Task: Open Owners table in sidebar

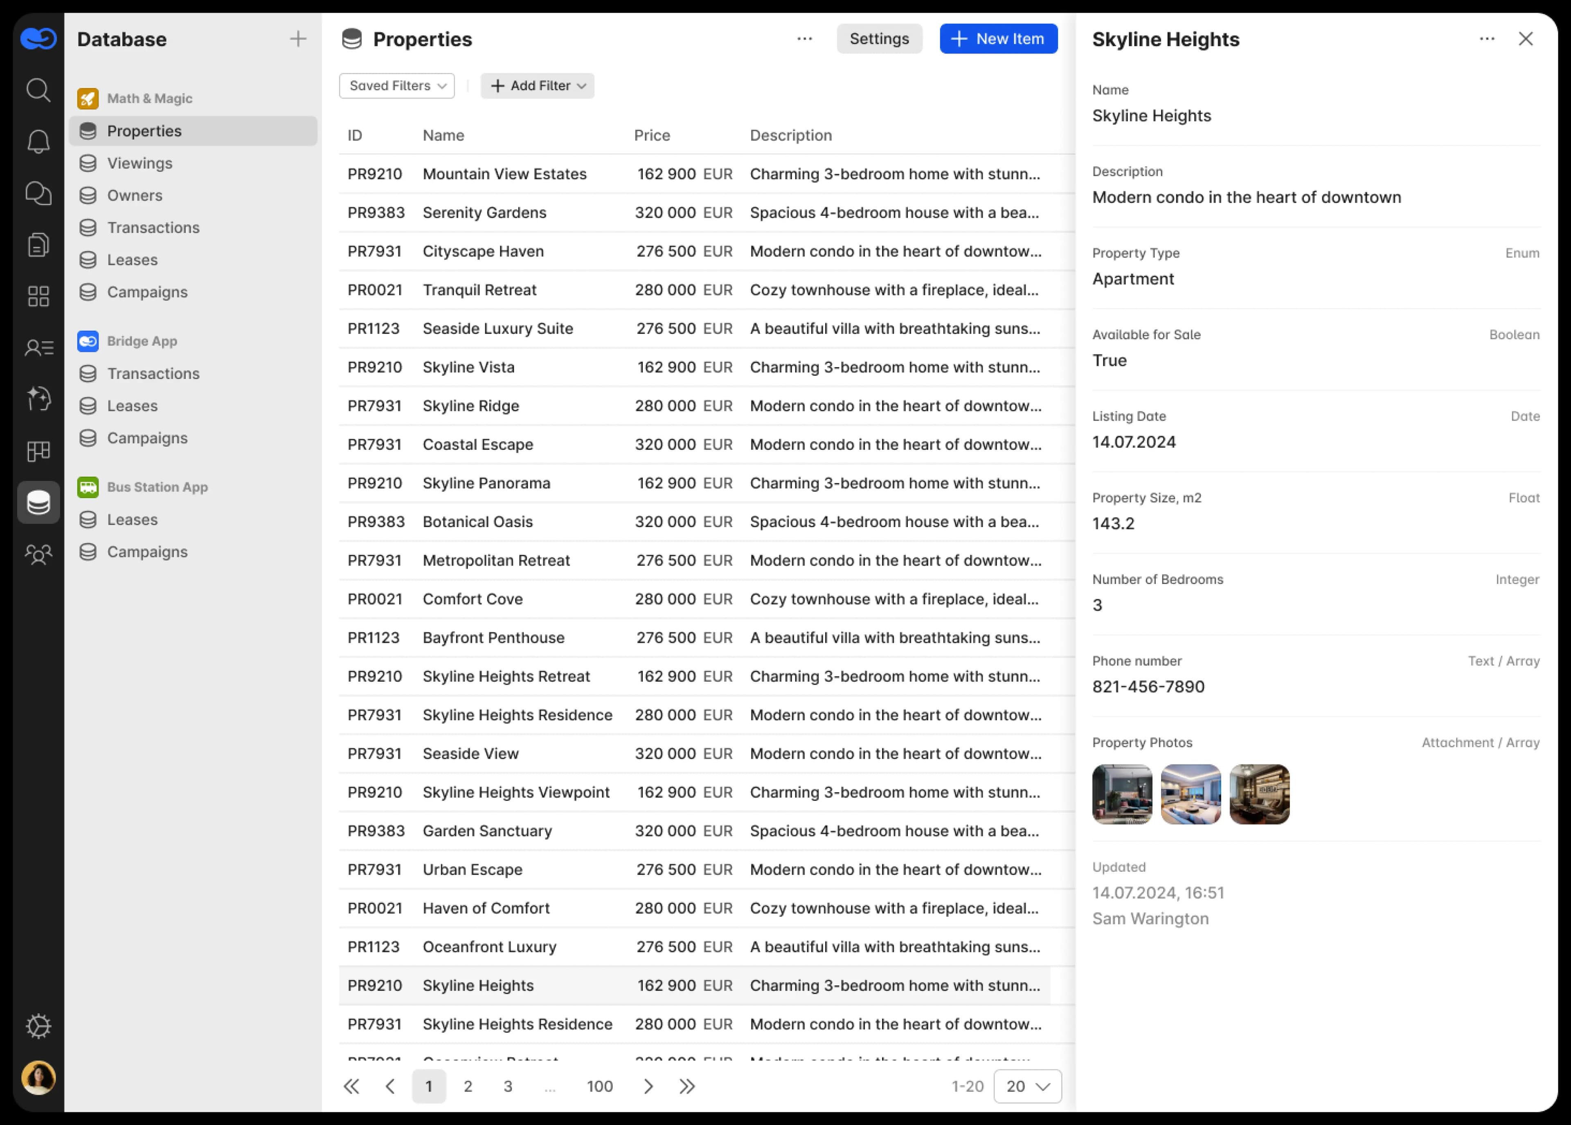Action: 134,195
